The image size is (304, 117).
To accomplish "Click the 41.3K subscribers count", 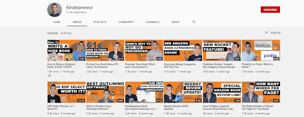I will pos(76,12).
